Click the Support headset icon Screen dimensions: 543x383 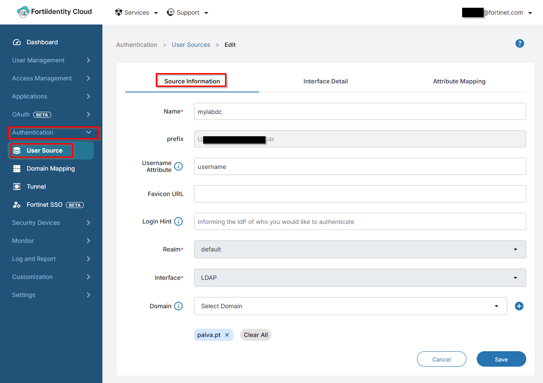170,12
